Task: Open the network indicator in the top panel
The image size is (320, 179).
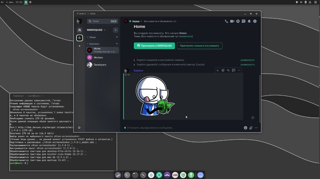Action: 297,2
